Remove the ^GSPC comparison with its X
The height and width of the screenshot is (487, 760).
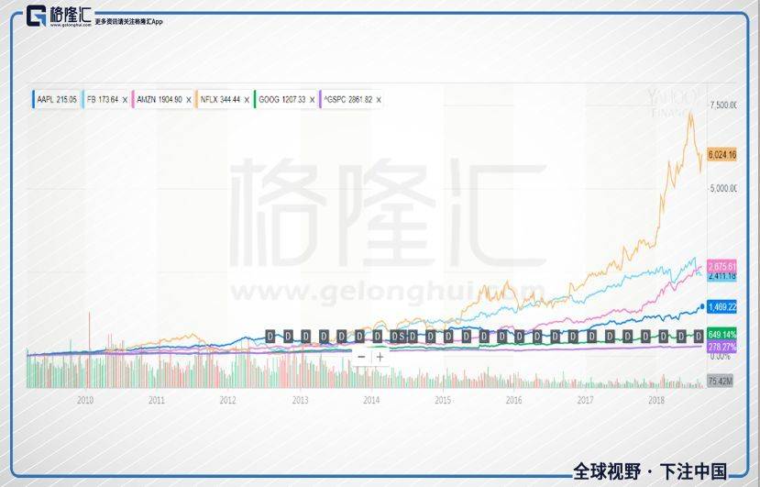point(379,100)
